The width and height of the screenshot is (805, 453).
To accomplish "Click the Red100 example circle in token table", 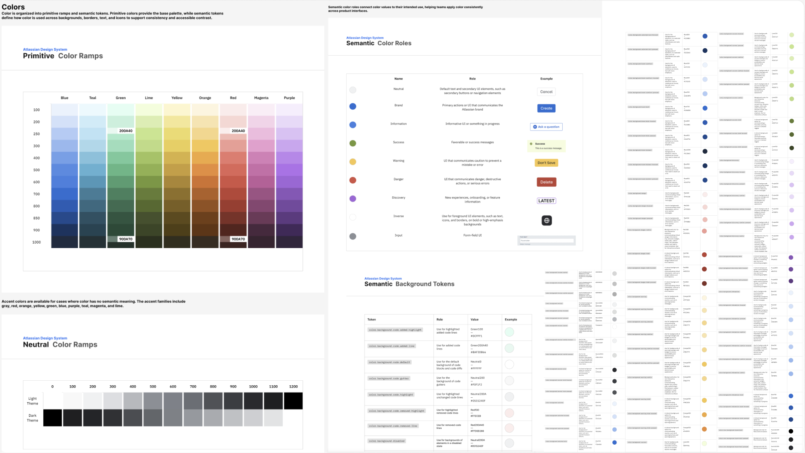I will (x=509, y=413).
